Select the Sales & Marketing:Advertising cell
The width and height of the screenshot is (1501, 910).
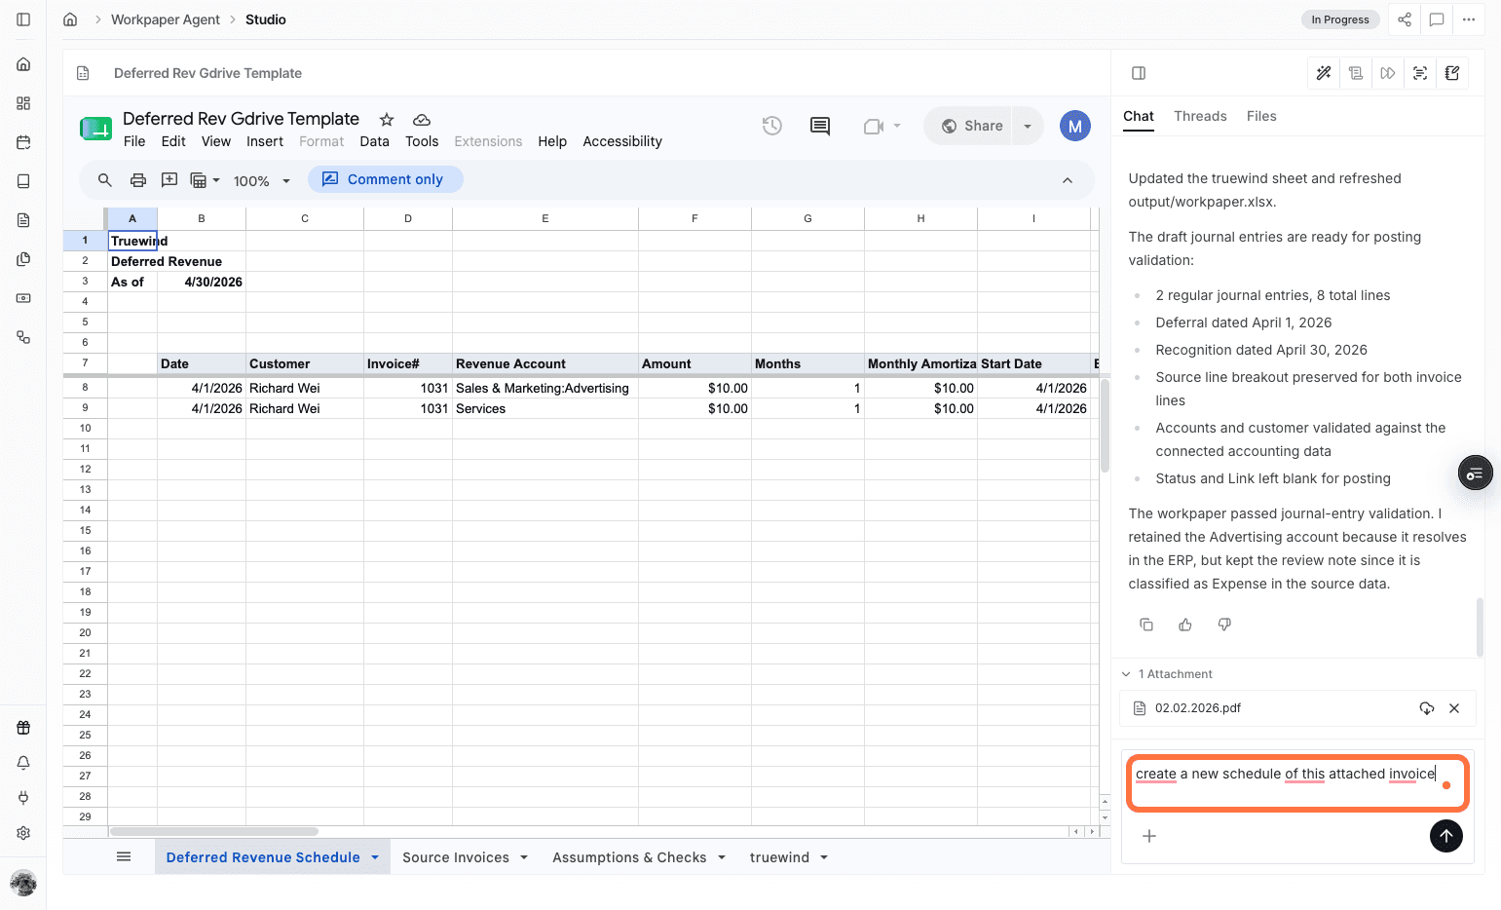tap(544, 388)
